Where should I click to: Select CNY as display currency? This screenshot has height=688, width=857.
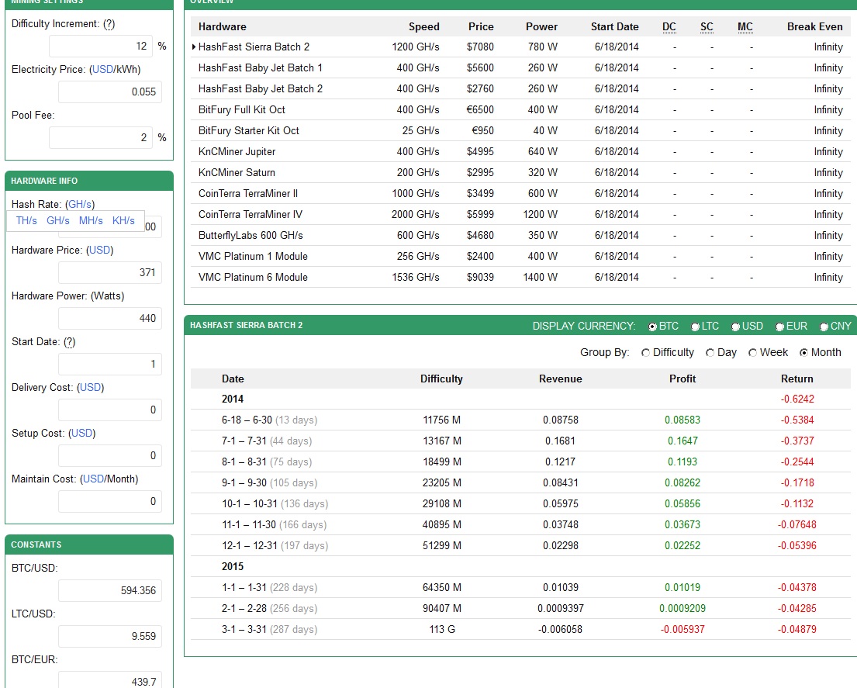[824, 327]
